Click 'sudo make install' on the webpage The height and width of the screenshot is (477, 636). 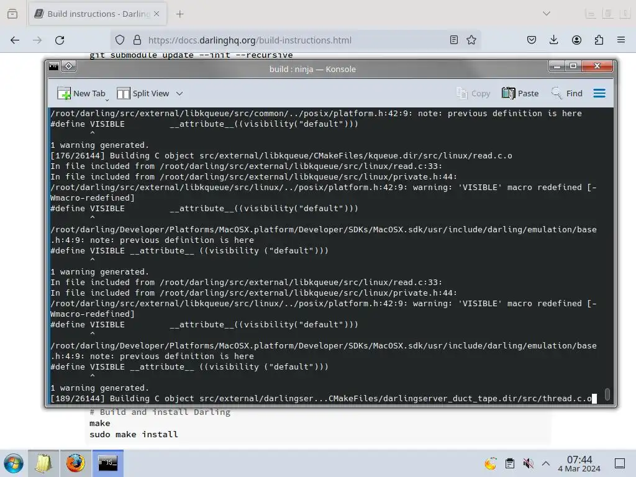tap(134, 434)
